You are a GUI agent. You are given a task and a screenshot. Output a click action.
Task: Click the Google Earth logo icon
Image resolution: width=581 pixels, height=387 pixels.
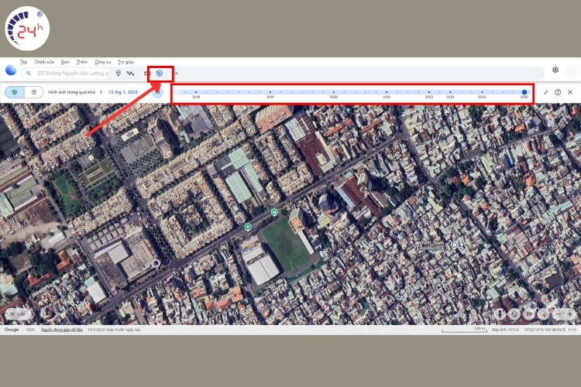click(x=11, y=70)
